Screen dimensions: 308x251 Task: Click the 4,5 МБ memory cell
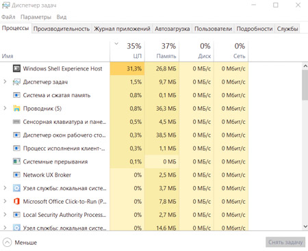coord(162,122)
